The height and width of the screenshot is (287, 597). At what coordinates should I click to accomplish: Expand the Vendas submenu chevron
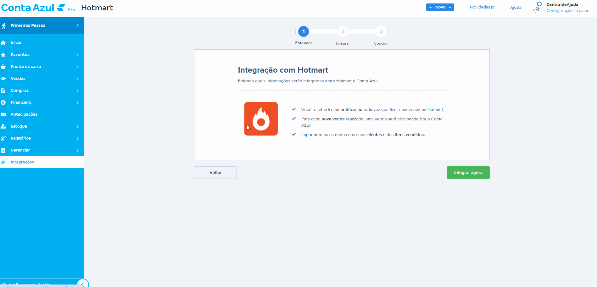[x=77, y=79]
